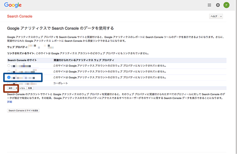Screen dimensions: 237x154
Task: Click the 削除 button
Action: coord(30,88)
